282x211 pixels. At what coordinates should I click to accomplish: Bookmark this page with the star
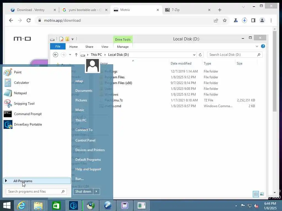coord(225,20)
